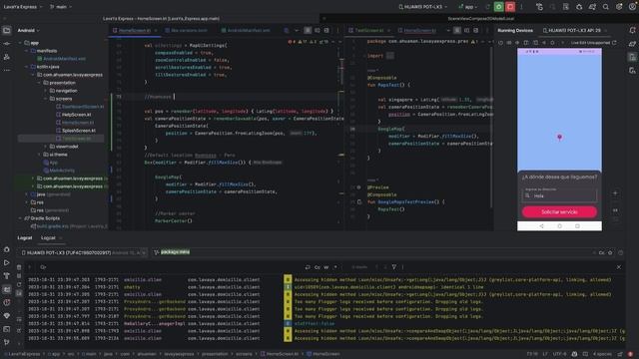Close the logcat find bar
The width and height of the screenshot is (639, 359).
(x=619, y=267)
